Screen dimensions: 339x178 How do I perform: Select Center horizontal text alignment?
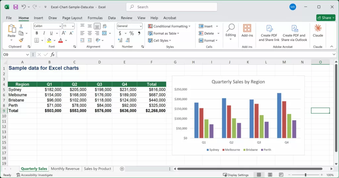[90, 33]
